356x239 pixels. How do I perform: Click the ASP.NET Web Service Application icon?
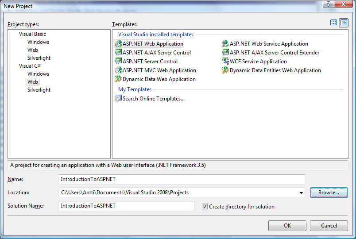click(225, 43)
